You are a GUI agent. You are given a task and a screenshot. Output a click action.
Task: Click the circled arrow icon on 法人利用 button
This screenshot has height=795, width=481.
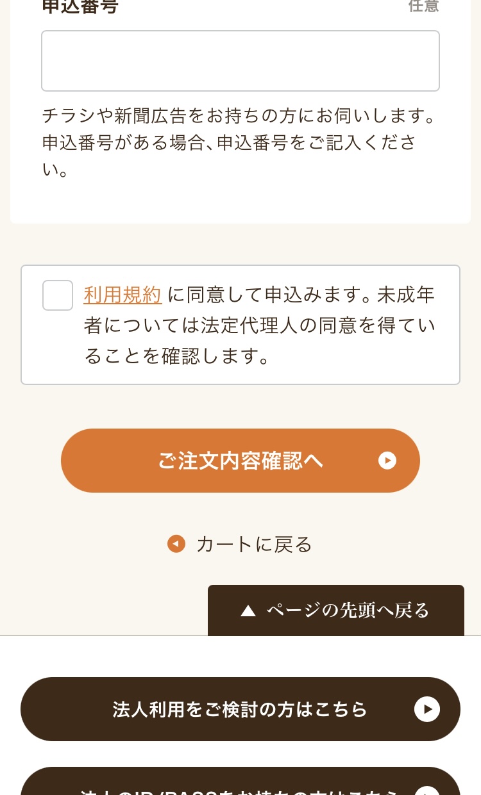coord(427,709)
